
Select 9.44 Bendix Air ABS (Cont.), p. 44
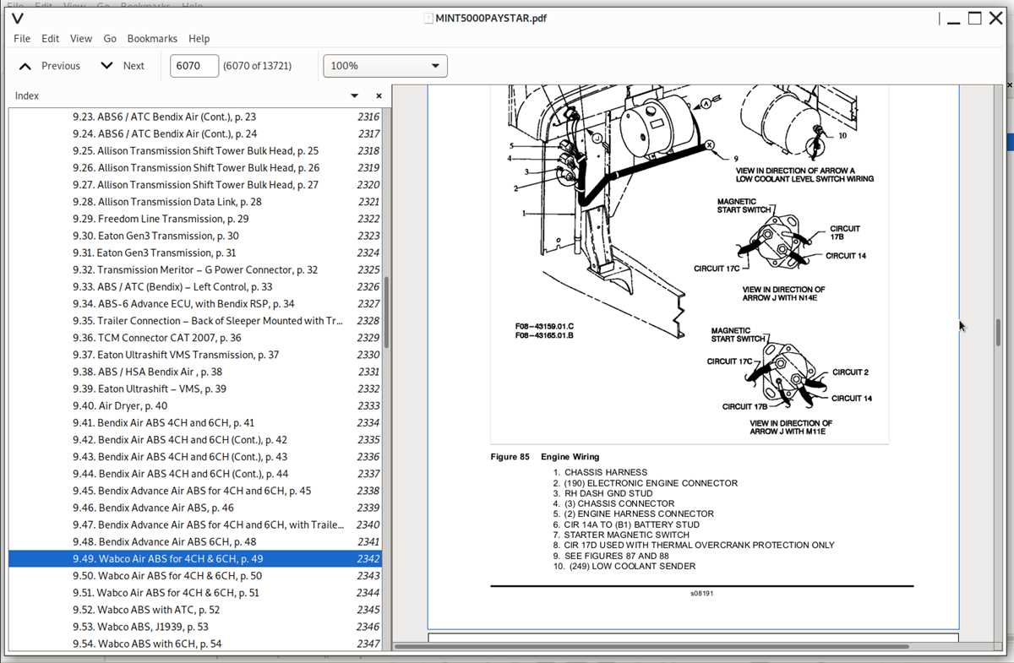[x=195, y=474]
